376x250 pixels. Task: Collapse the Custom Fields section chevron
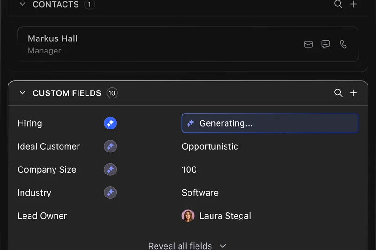22,93
